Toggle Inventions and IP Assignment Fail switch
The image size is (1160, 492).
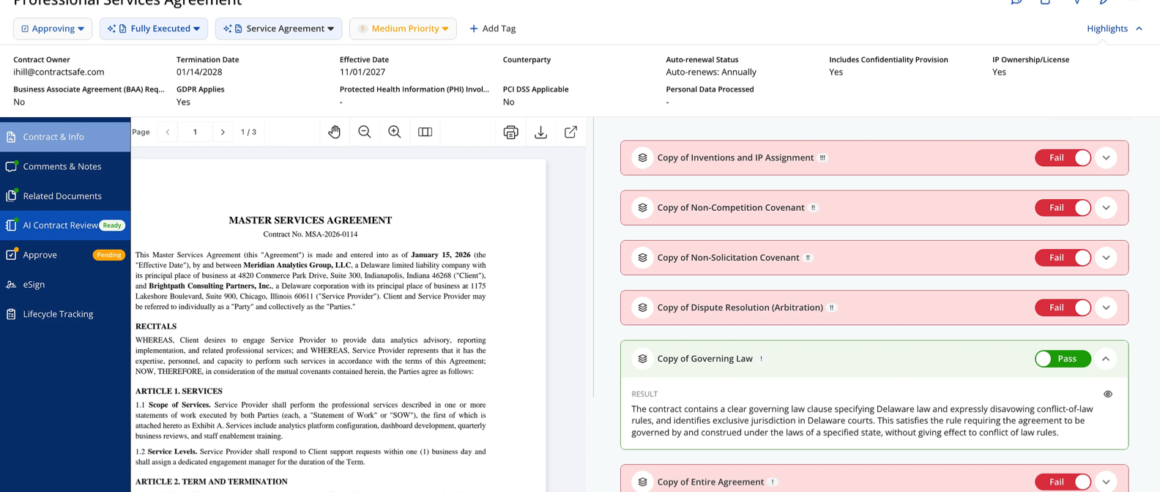click(1063, 157)
